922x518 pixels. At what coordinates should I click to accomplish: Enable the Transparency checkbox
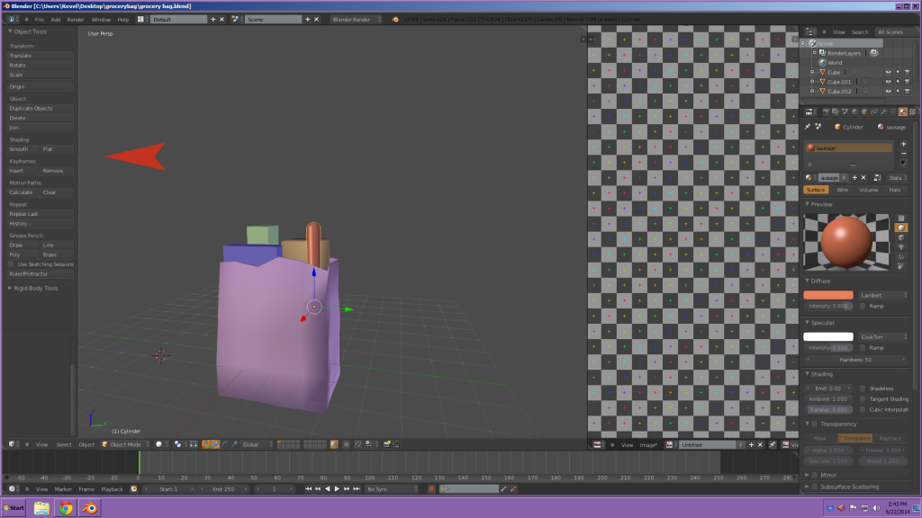pyautogui.click(x=815, y=424)
